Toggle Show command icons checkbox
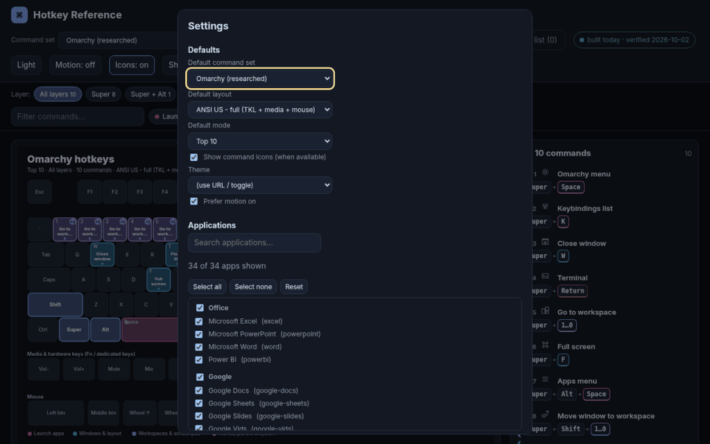Image resolution: width=710 pixels, height=444 pixels. pyautogui.click(x=194, y=157)
